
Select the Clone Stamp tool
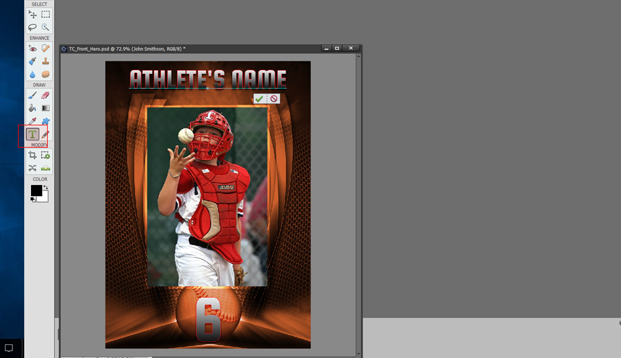point(45,61)
